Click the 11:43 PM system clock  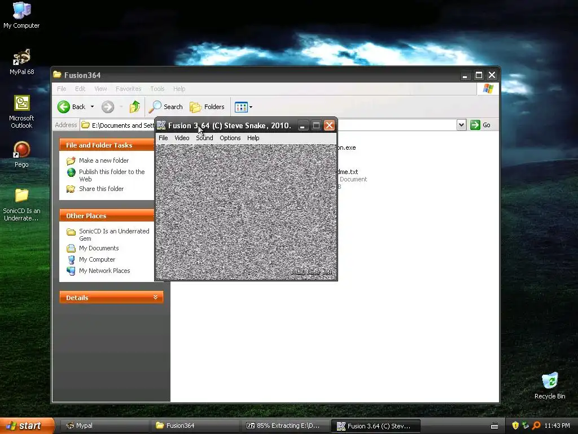557,426
